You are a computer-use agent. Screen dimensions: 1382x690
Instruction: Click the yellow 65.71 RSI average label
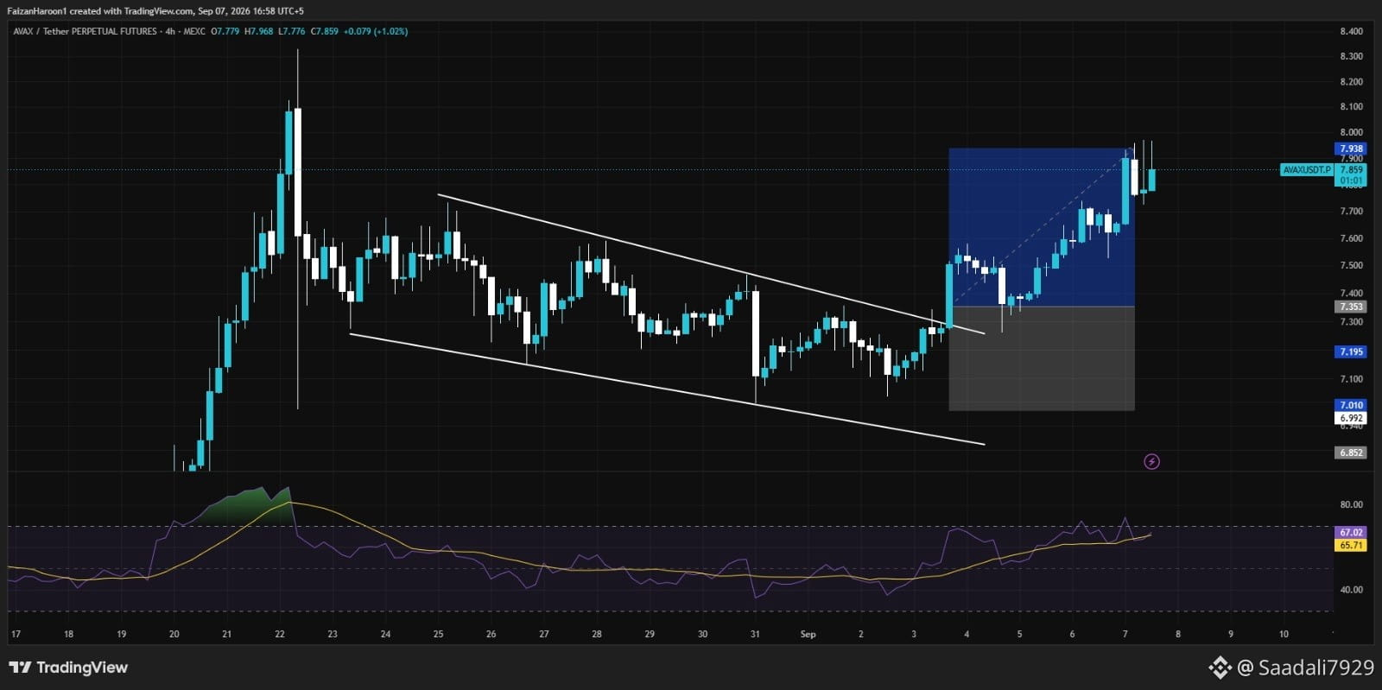tap(1351, 545)
